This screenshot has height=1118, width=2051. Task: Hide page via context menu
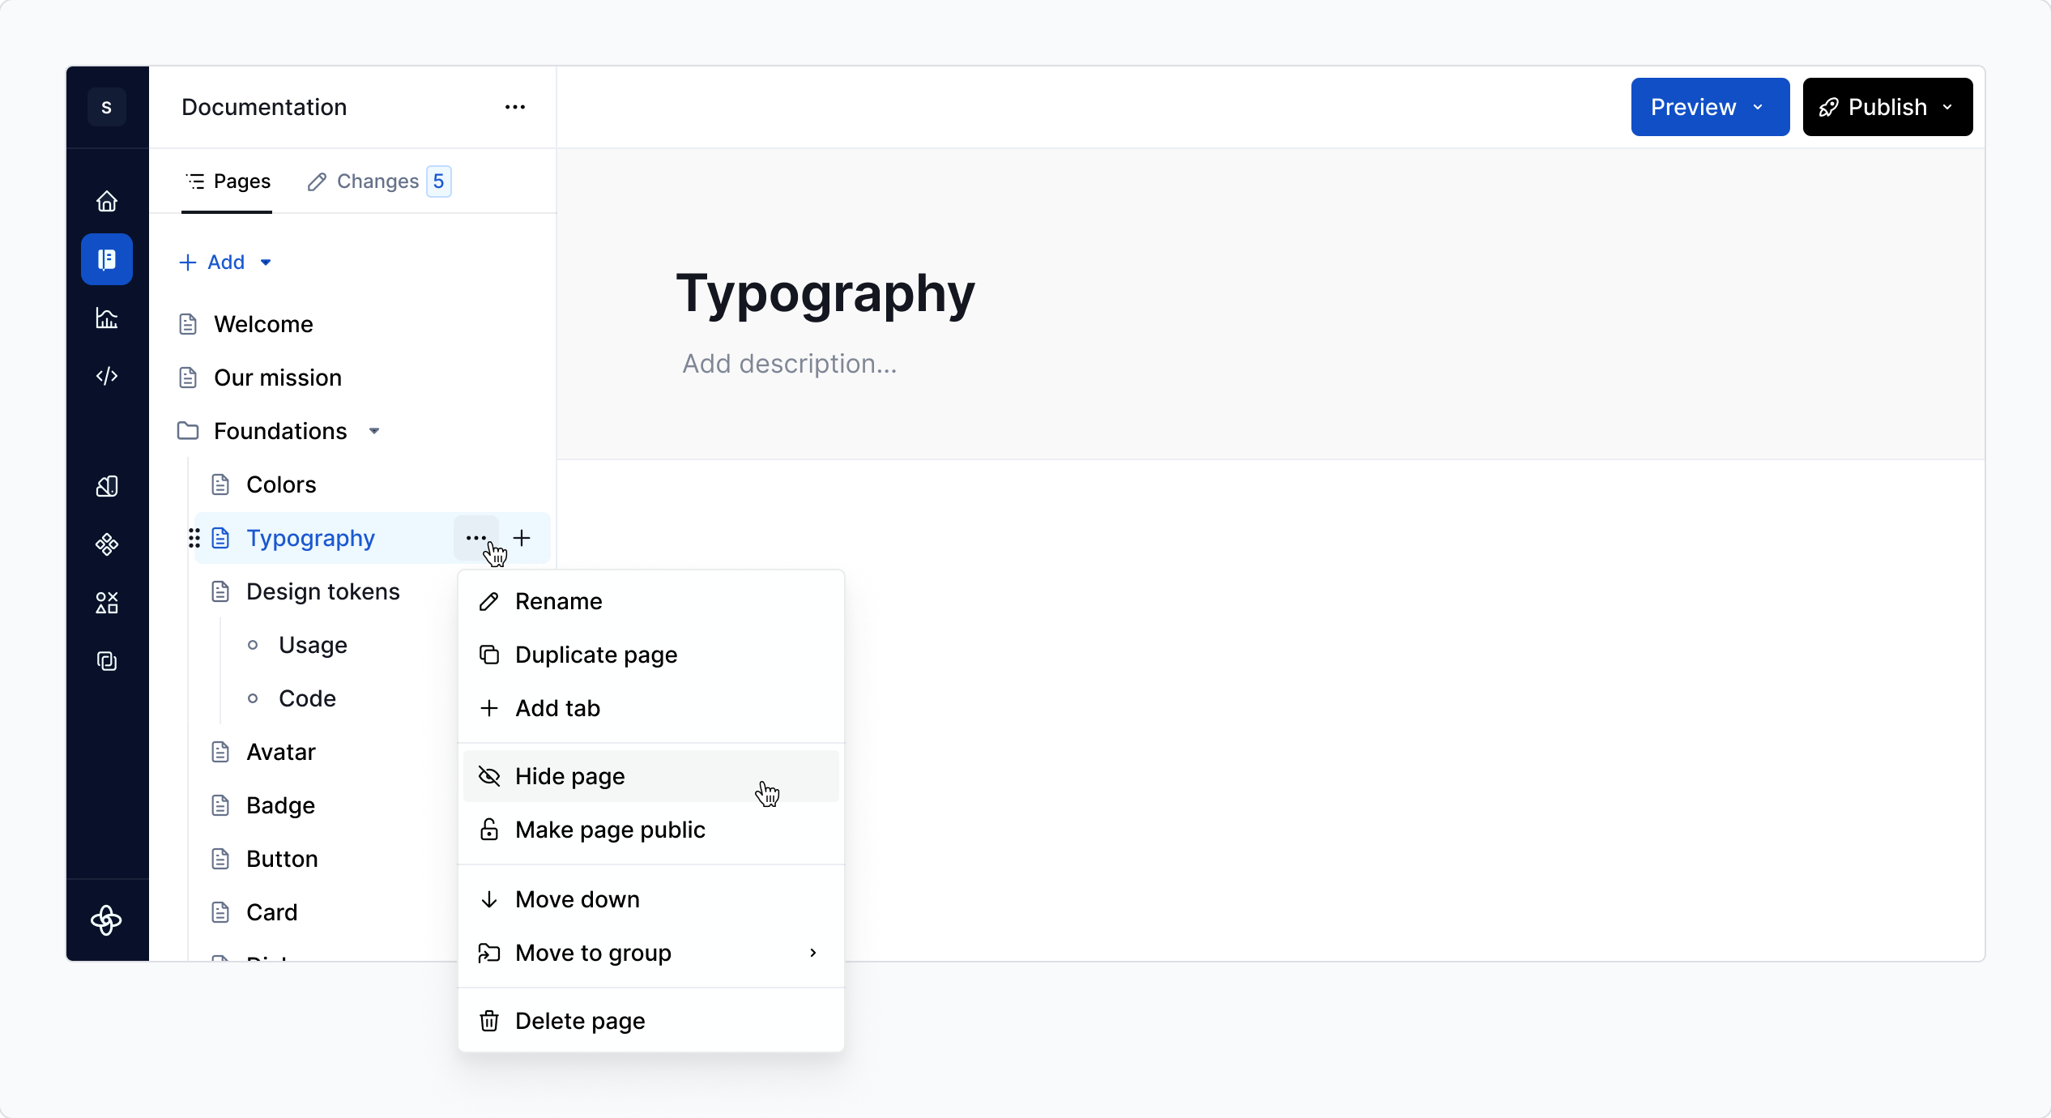pyautogui.click(x=570, y=776)
